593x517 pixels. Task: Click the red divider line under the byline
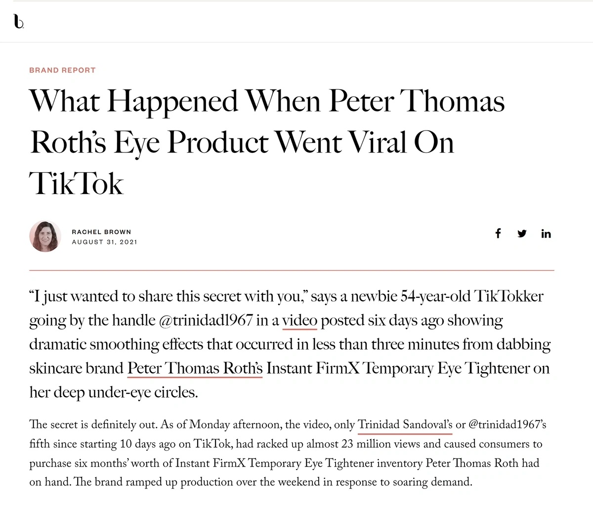[292, 271]
